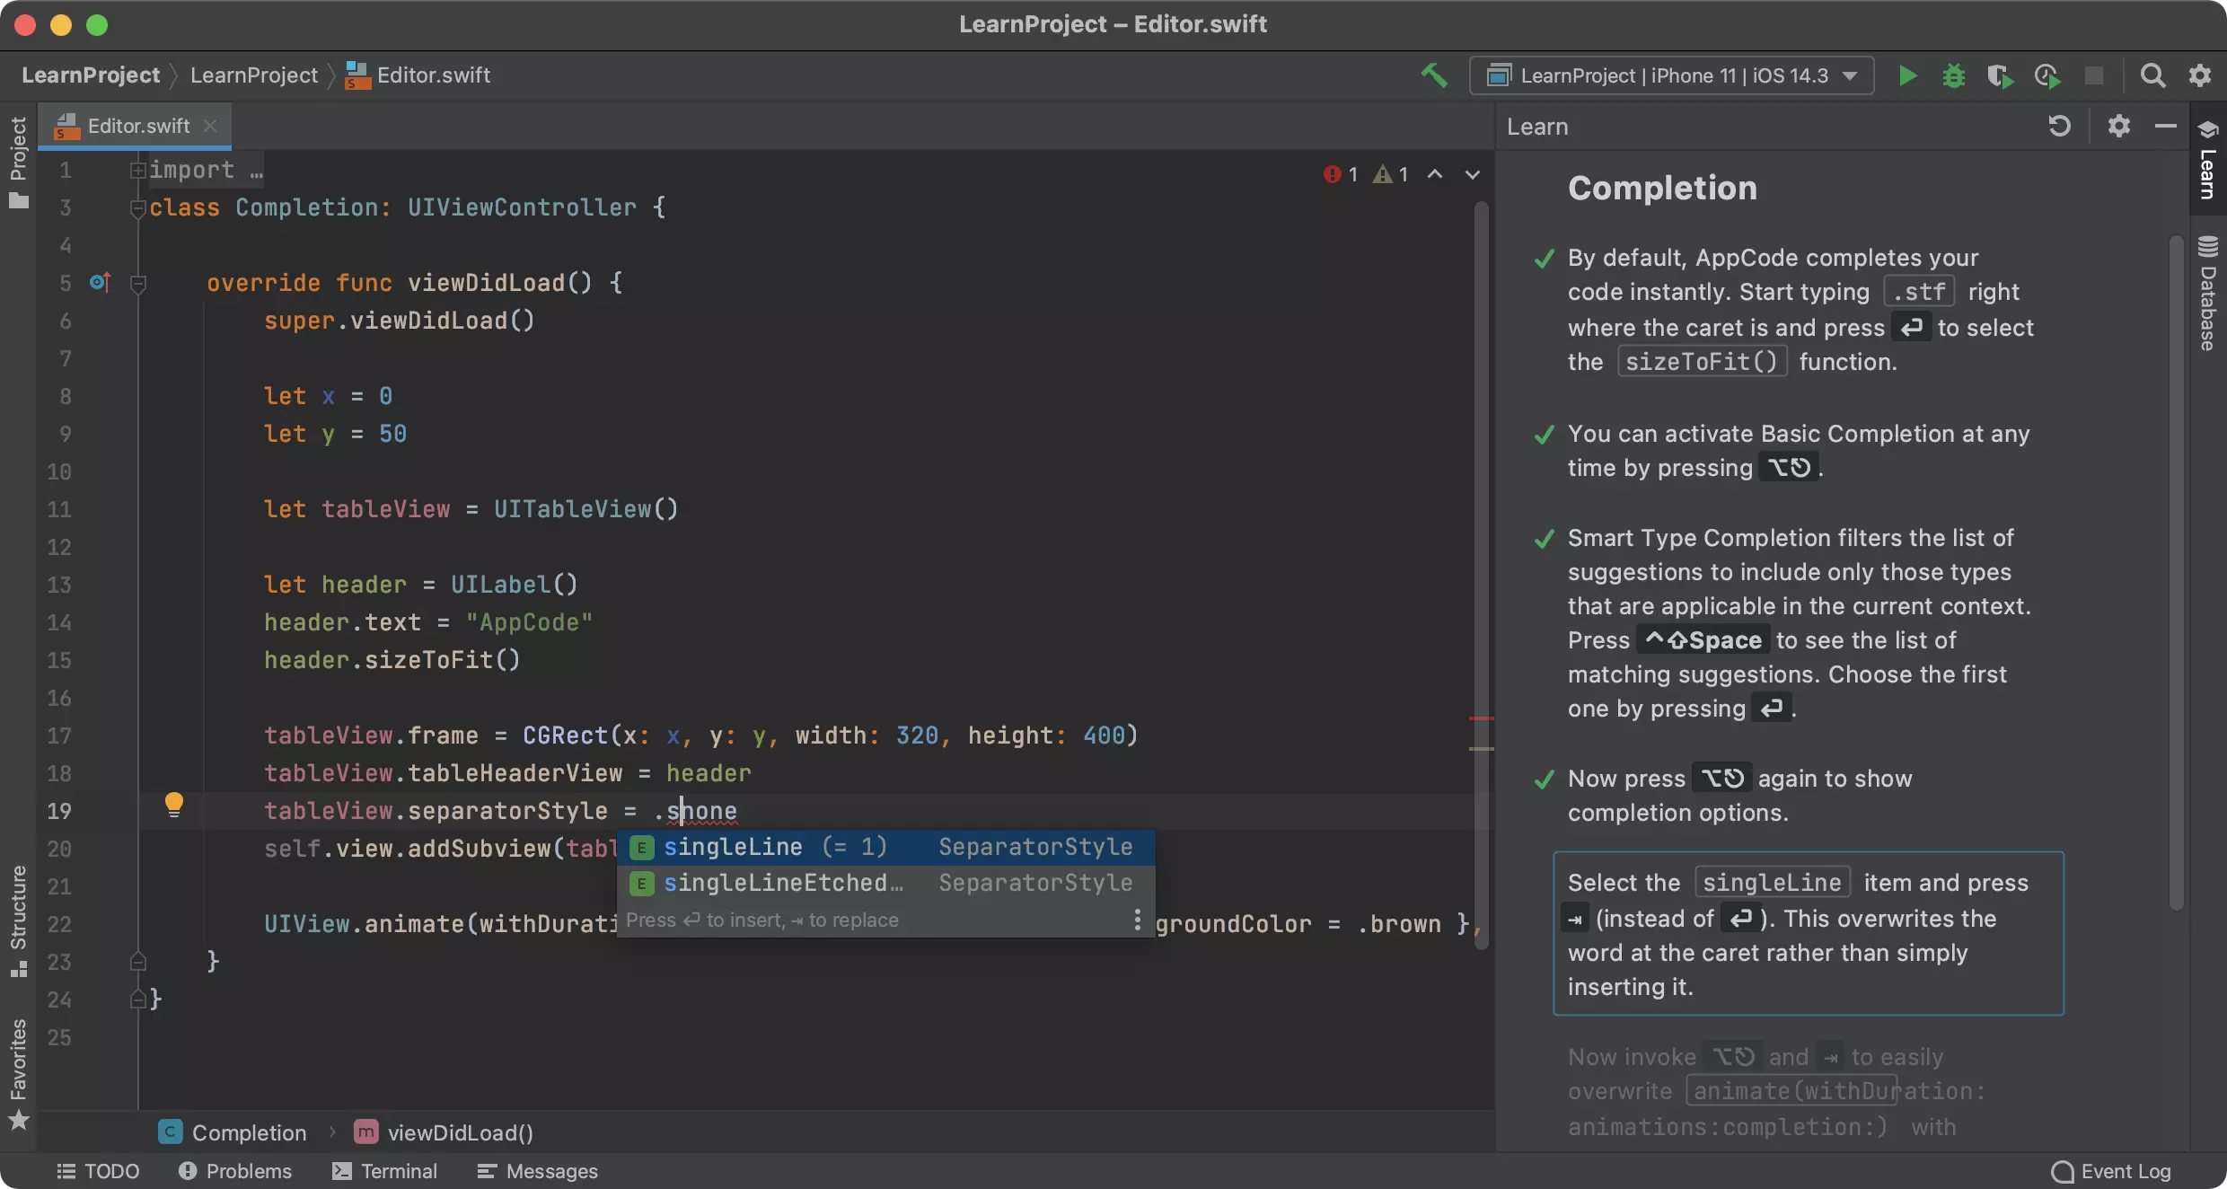Select singleLine from autocomplete suggestions
2227x1189 pixels.
point(885,847)
